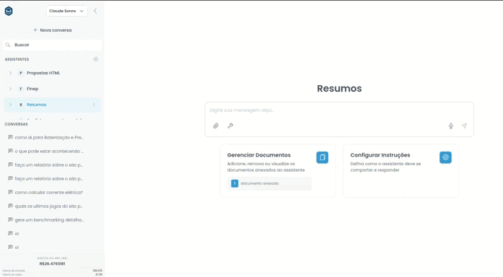Click the R avatar of Resumos
Screen dimensions: 503x277
point(21,105)
